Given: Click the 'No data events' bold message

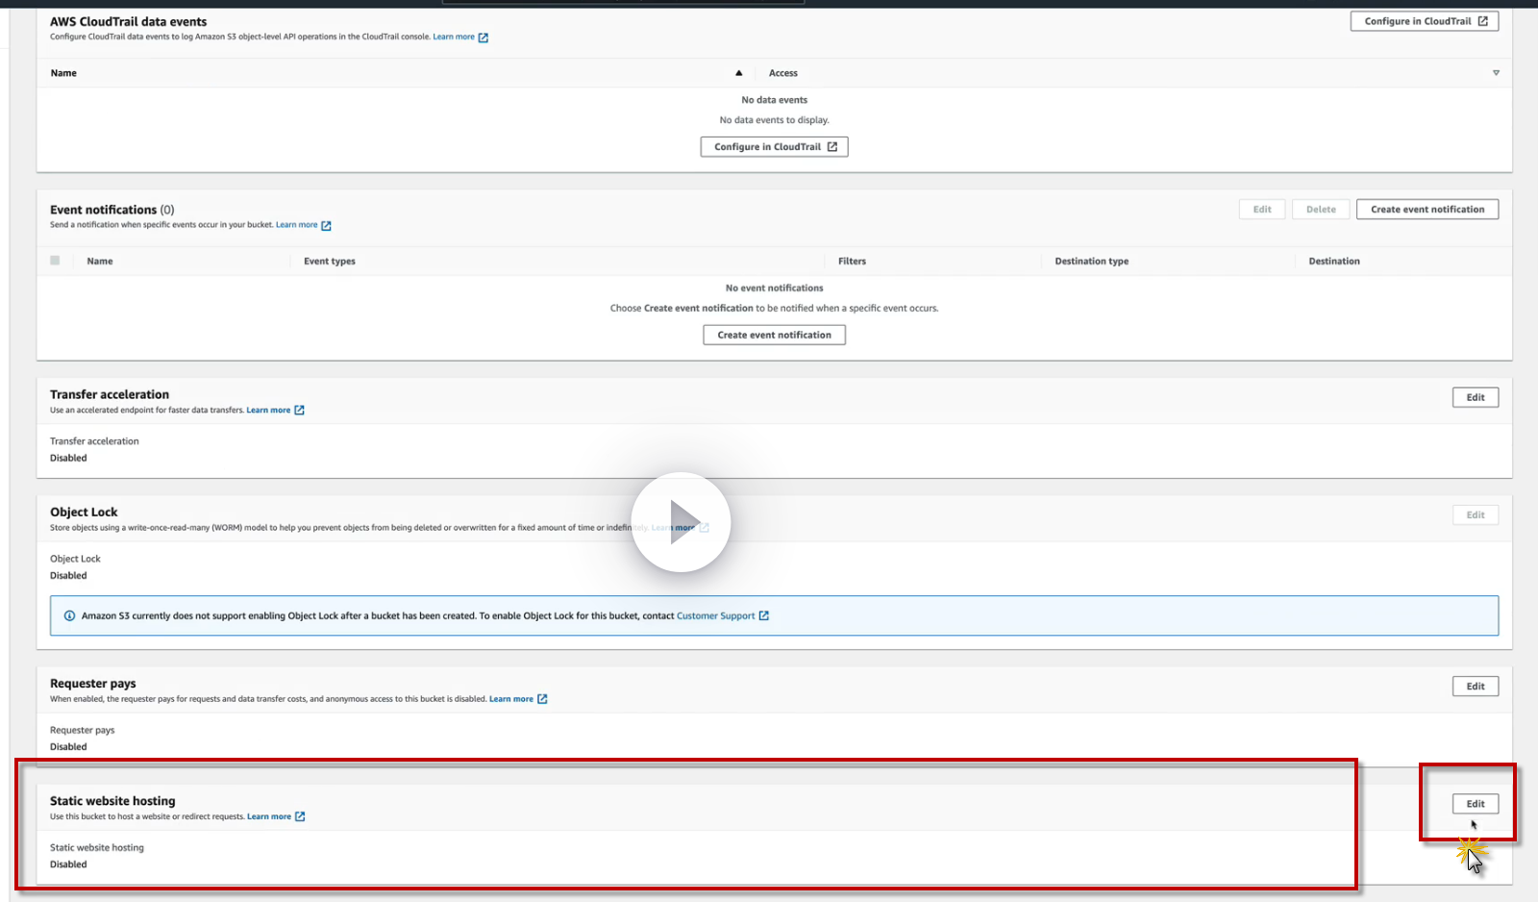Looking at the screenshot, I should 775,100.
